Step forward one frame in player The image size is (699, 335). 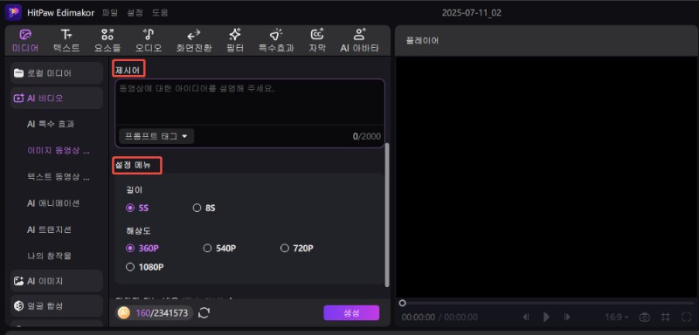coord(567,318)
